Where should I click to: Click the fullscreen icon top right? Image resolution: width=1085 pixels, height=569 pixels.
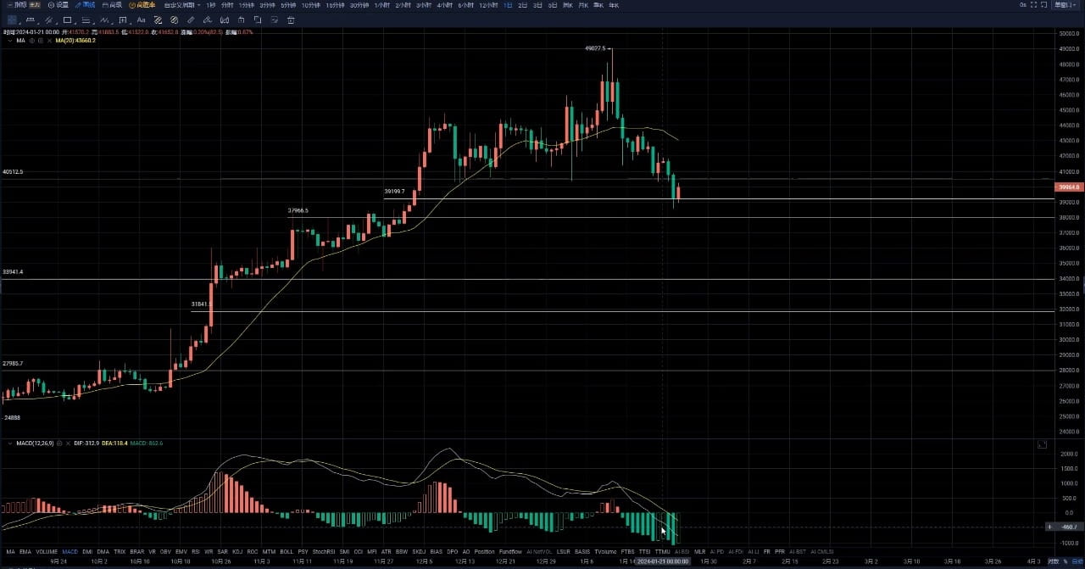[x=1033, y=4]
